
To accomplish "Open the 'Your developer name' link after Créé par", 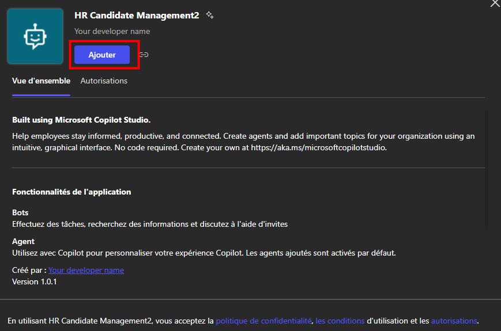I will pyautogui.click(x=86, y=270).
